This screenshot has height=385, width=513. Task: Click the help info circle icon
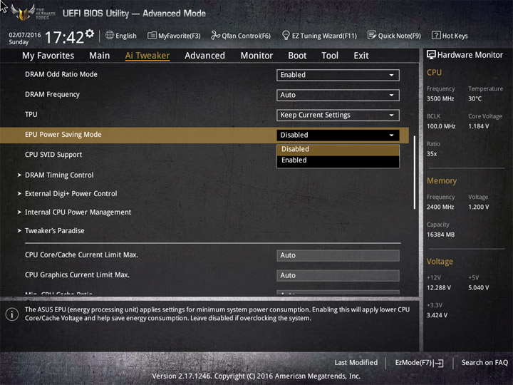(12, 314)
